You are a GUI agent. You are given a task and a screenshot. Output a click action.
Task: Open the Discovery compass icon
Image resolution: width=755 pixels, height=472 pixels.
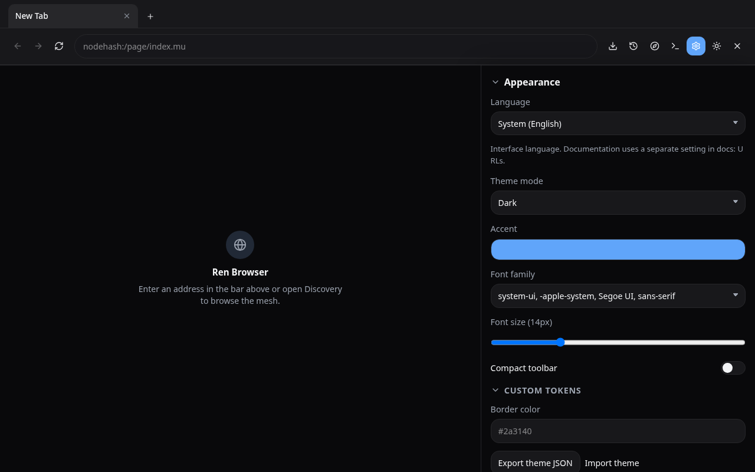pos(655,46)
